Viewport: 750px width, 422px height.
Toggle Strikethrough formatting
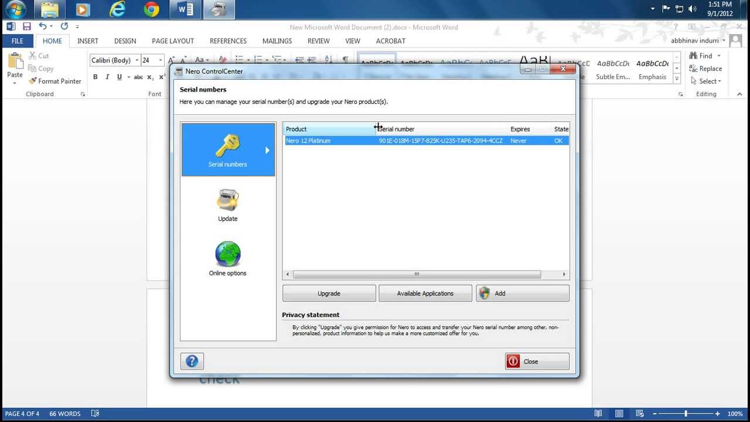[138, 77]
